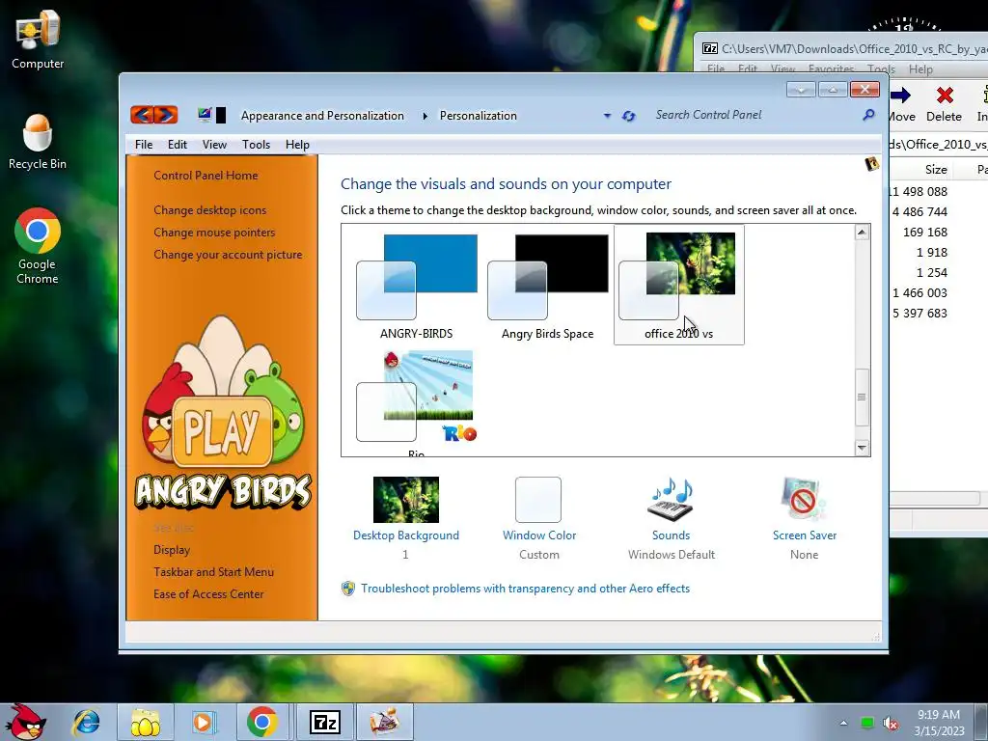Image resolution: width=988 pixels, height=741 pixels.
Task: Click the muted volume tray icon
Action: 891,724
